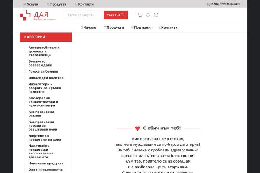Click the red heart beside С обич към теб
The image size is (260, 173).
[x=137, y=128]
